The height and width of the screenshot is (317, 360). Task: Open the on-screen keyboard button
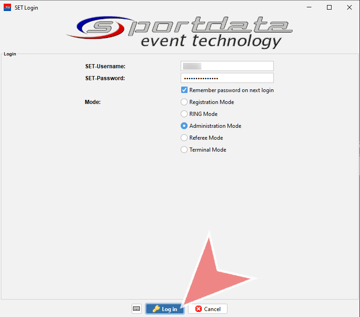[136, 309]
